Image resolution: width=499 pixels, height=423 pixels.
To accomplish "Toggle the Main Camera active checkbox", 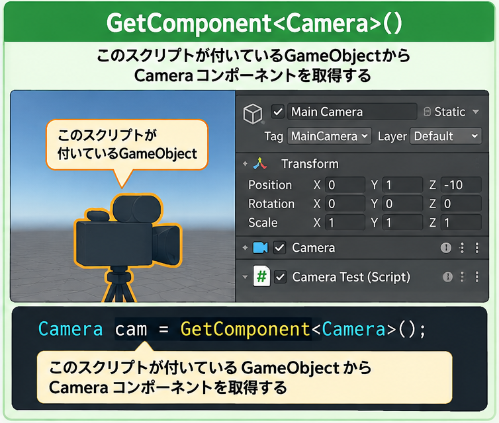I will 278,112.
